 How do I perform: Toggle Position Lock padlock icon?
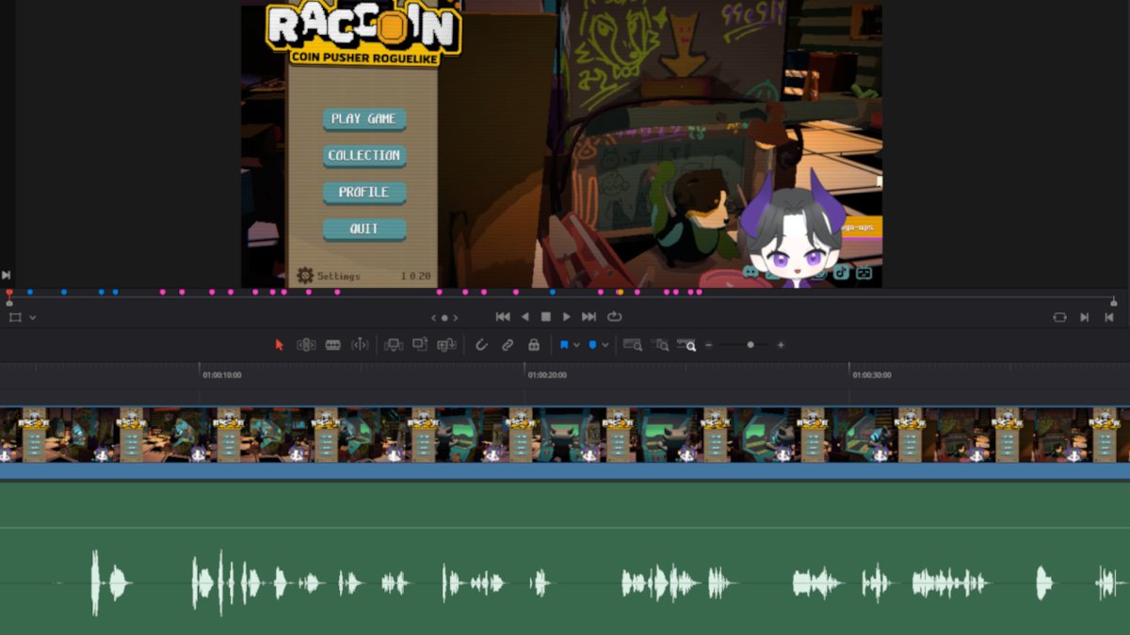(534, 345)
